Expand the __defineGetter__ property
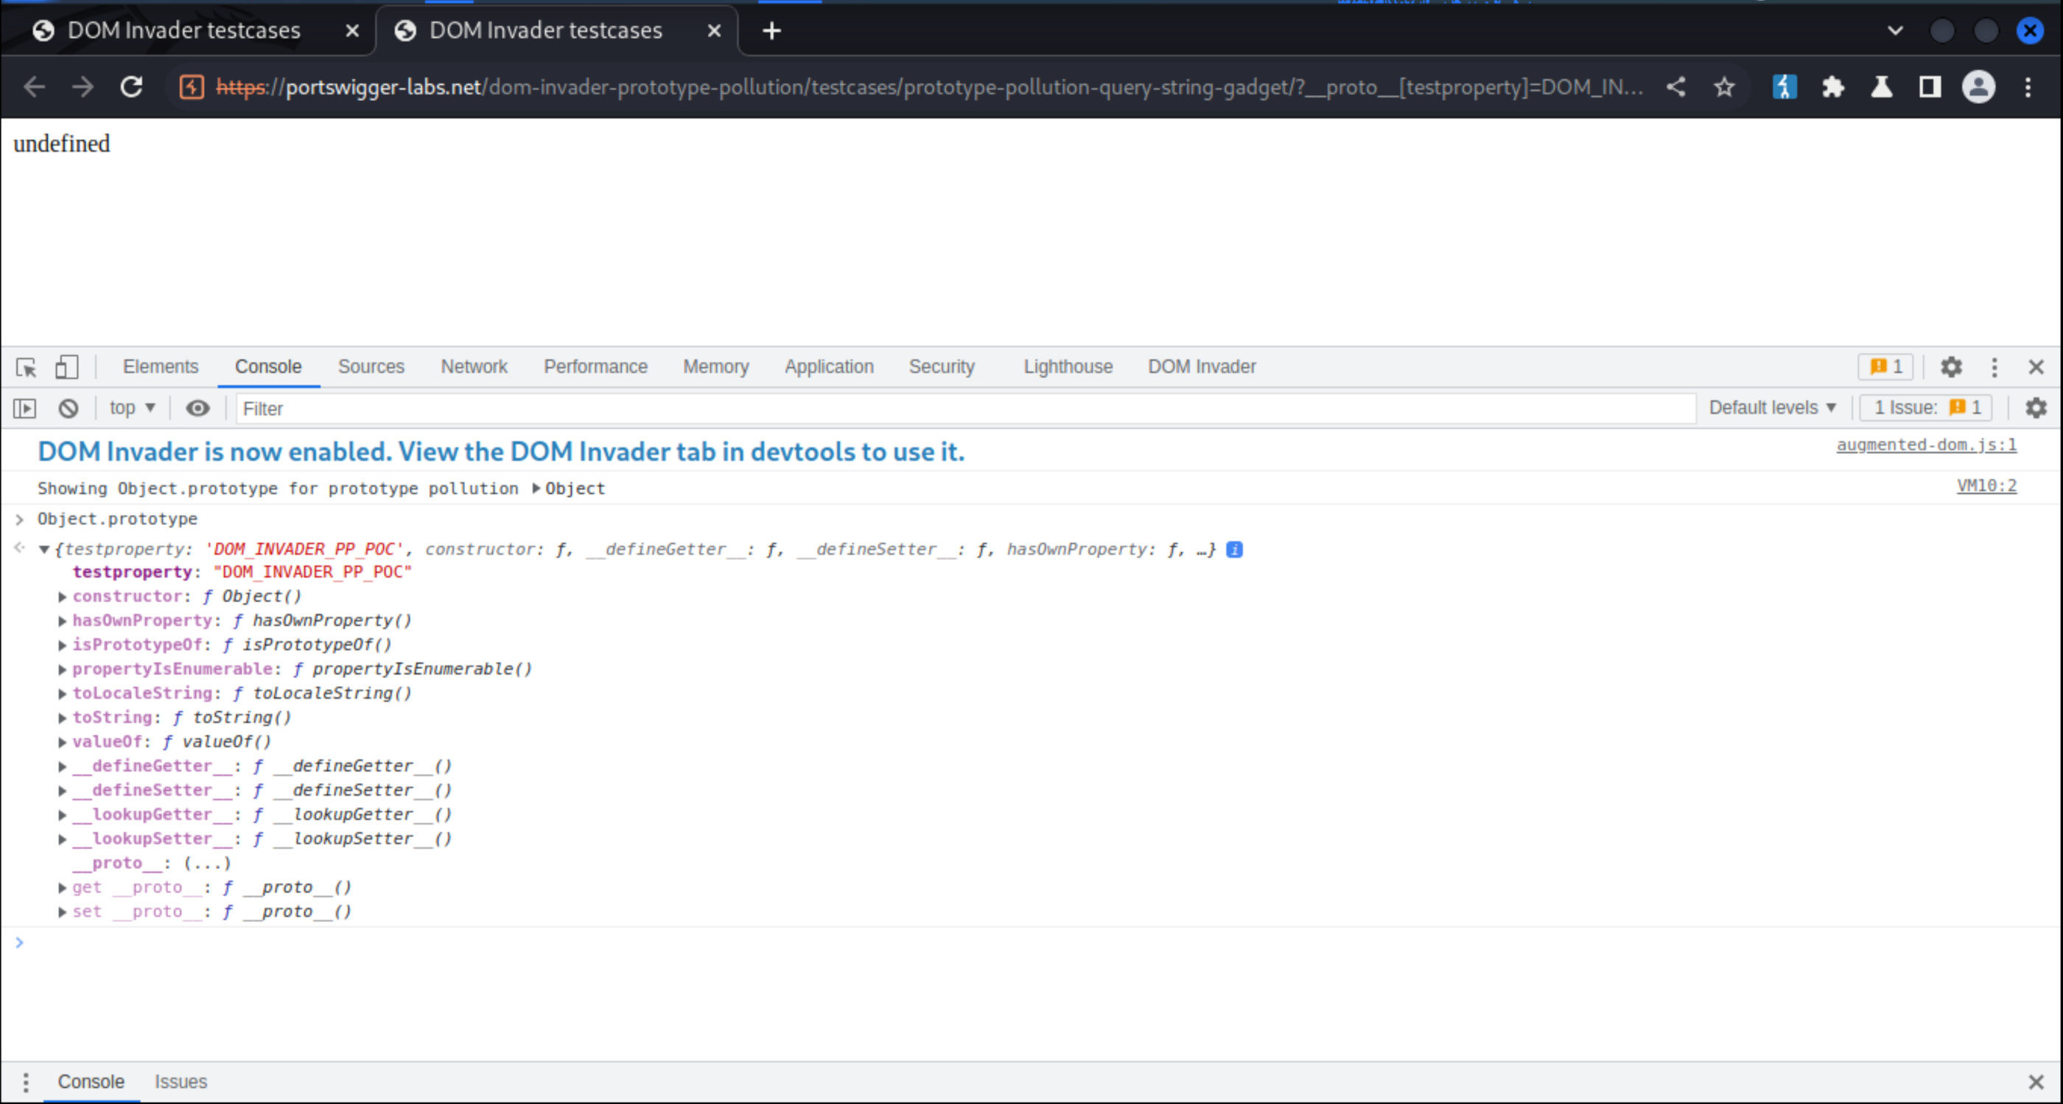The image size is (2063, 1104). 62,766
